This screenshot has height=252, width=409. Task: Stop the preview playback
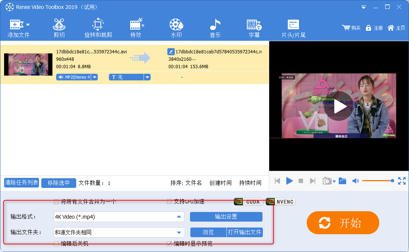[x=301, y=181]
